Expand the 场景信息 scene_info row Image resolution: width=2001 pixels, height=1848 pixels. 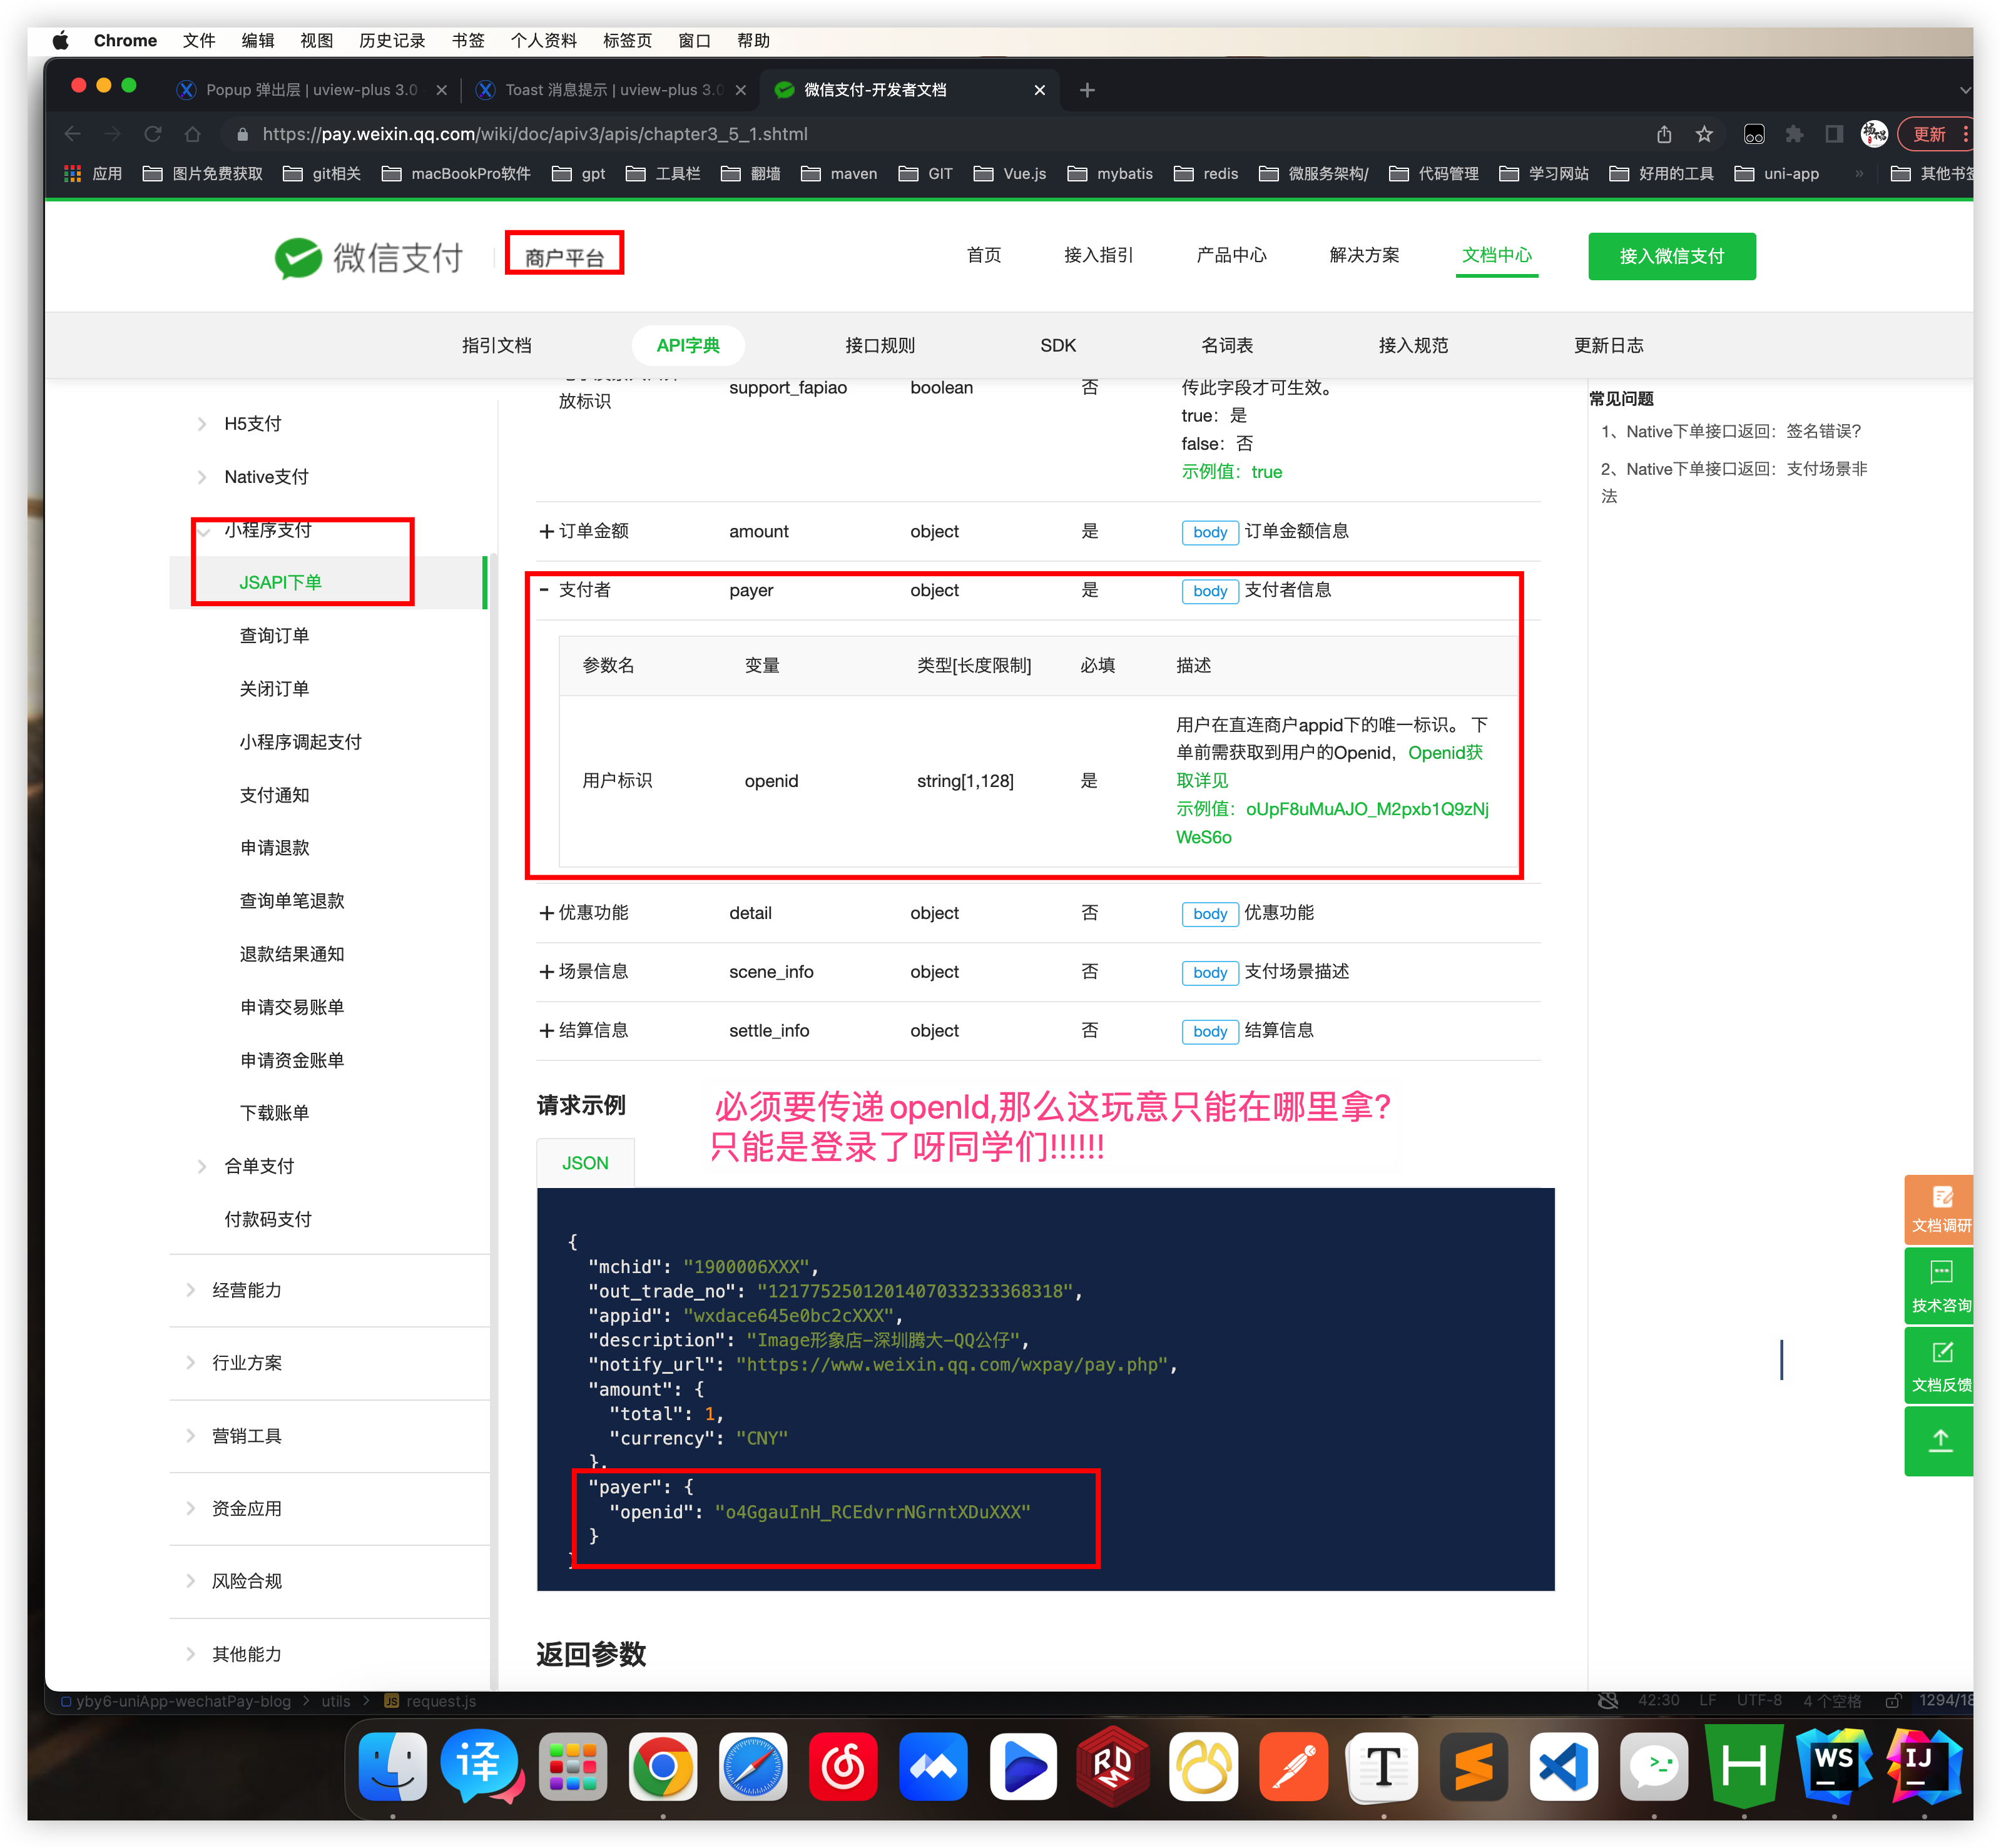click(546, 972)
